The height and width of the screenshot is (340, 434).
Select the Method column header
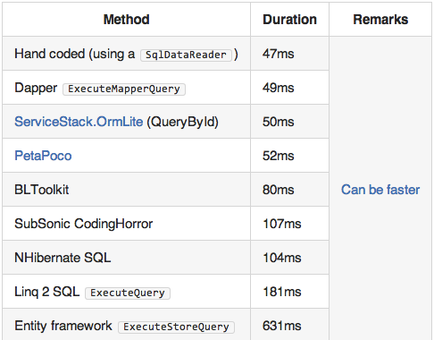(x=126, y=20)
